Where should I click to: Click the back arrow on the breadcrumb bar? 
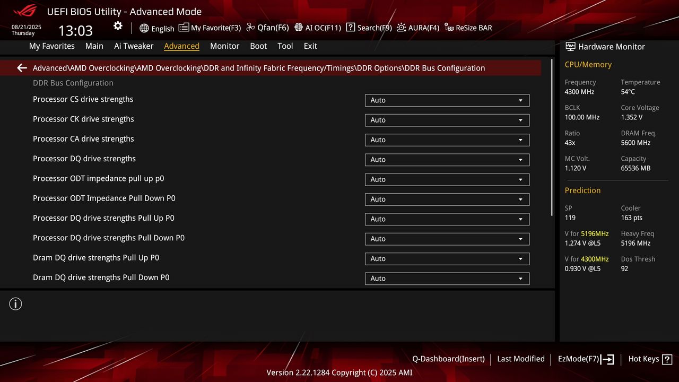click(x=21, y=68)
